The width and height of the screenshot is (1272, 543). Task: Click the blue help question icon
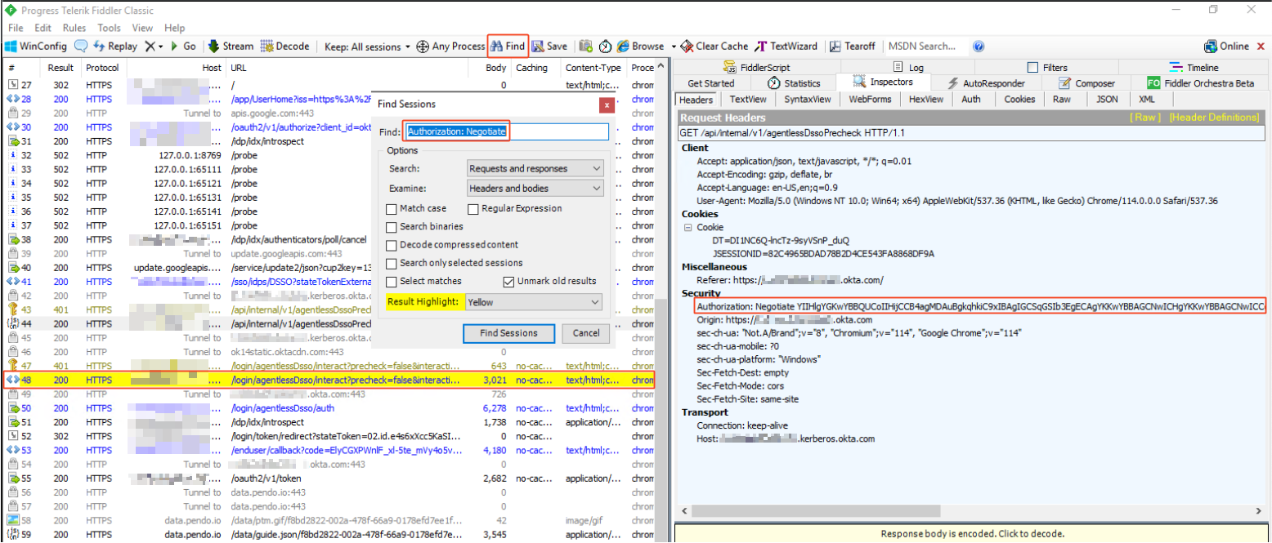pos(979,47)
